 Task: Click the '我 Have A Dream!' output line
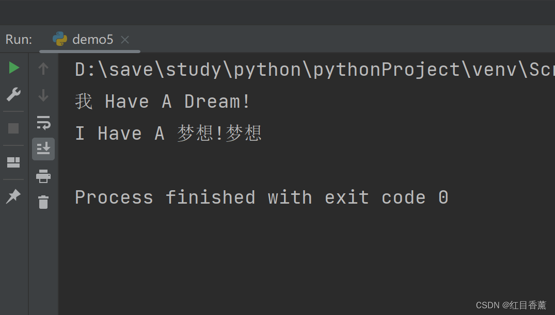point(163,102)
